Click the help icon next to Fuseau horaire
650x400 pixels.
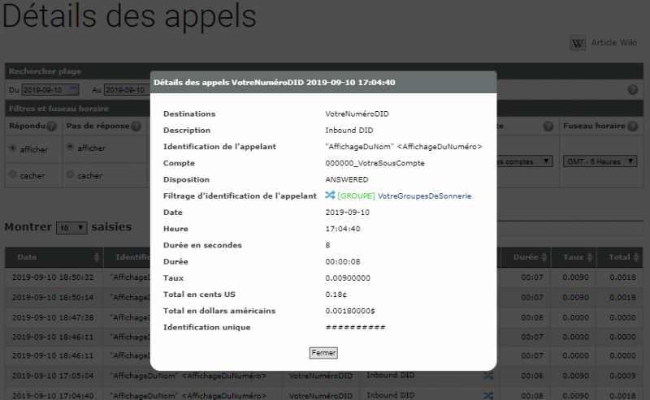633,127
